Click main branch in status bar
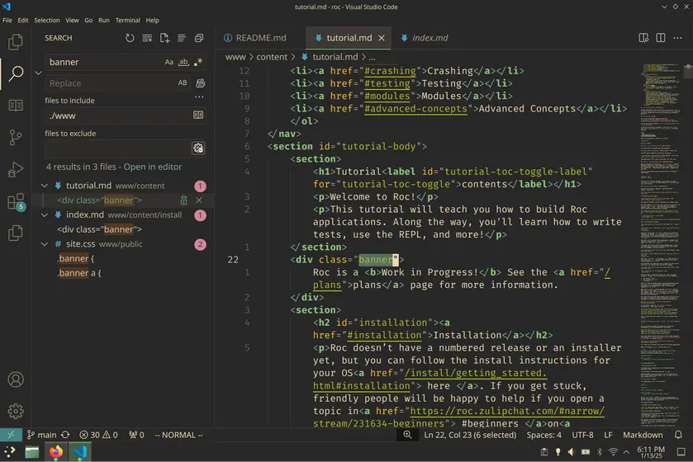Screen dimensions: 693x462 42,435
